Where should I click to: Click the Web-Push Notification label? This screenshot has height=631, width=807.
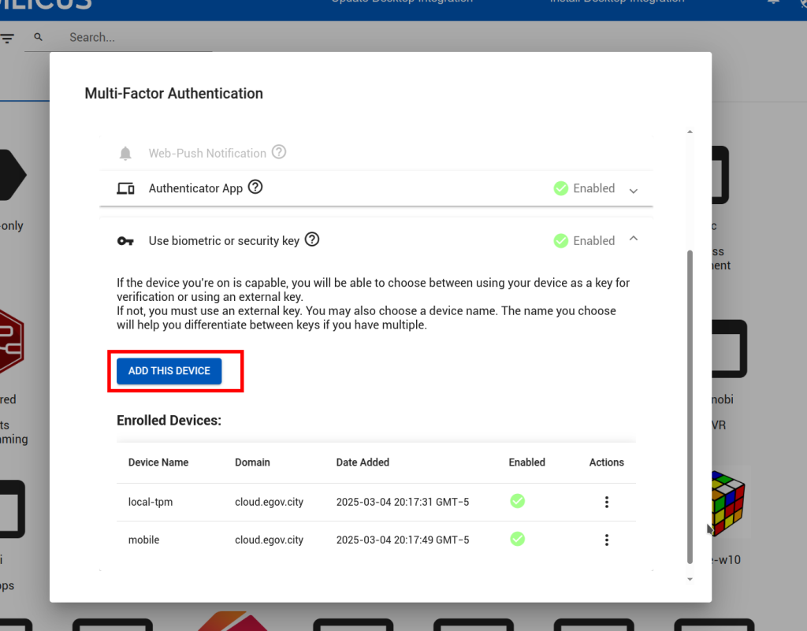click(207, 154)
